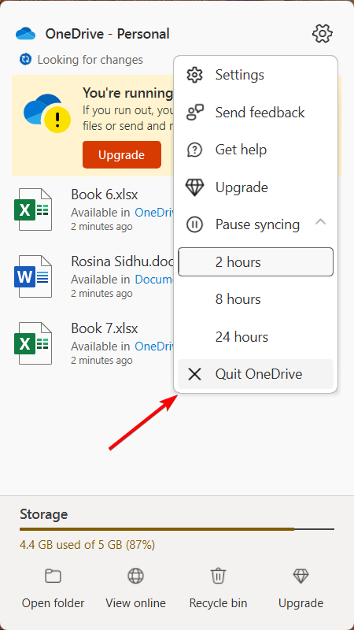354x630 pixels.
Task: Click 2 minutes ago under Book 7.xlsx
Action: tap(101, 361)
